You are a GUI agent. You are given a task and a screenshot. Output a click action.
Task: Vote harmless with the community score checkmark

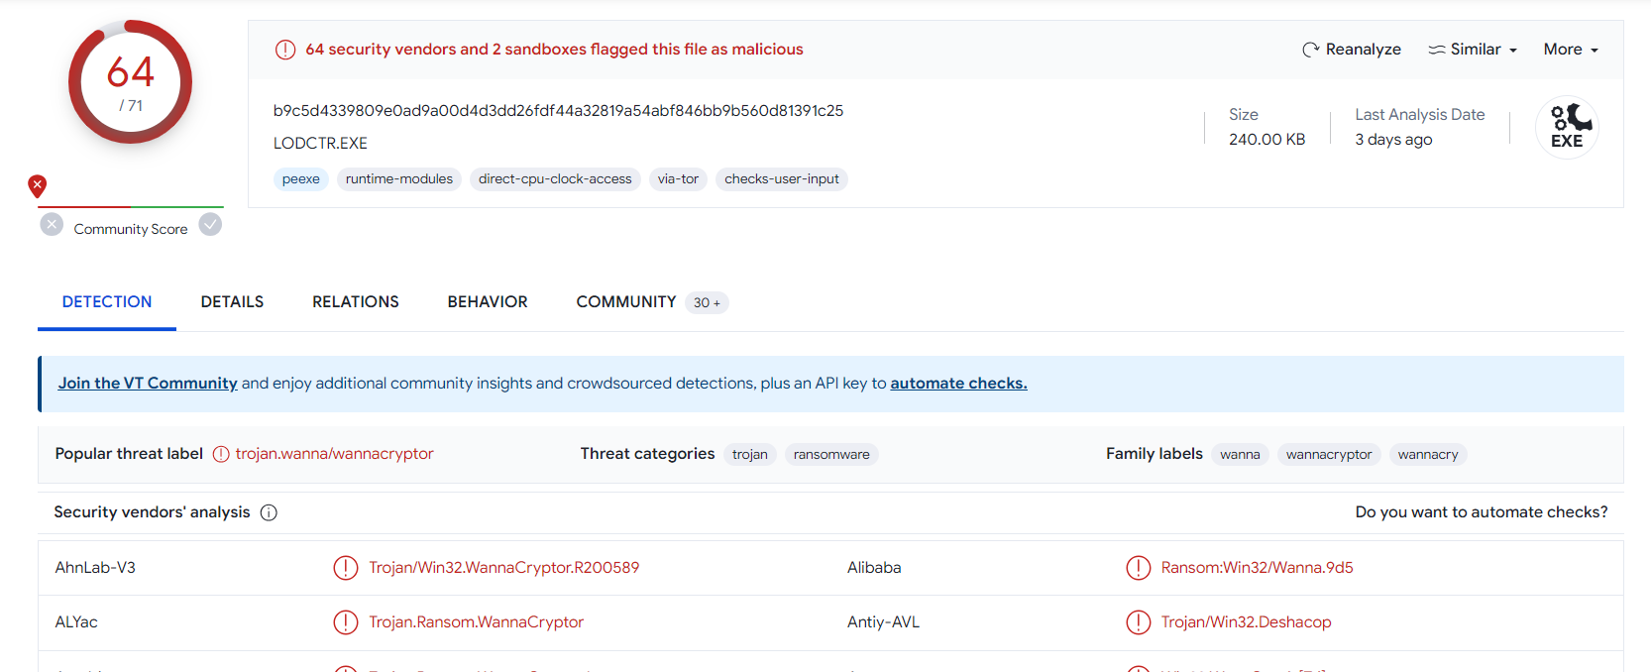pyautogui.click(x=210, y=225)
